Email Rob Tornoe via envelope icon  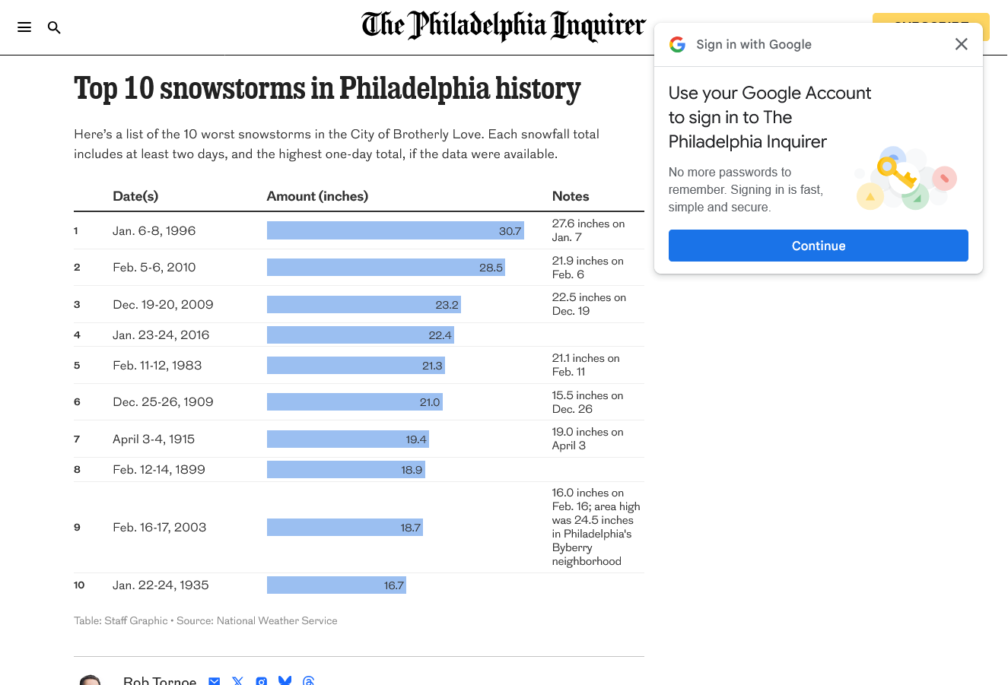point(215,680)
